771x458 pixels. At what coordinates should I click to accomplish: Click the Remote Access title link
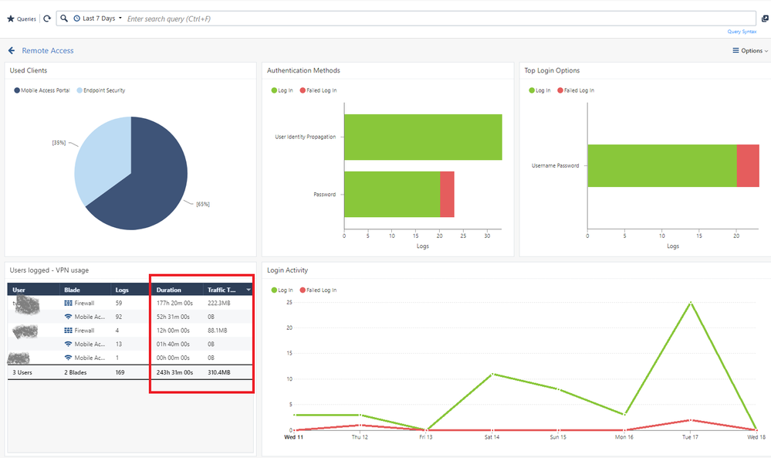[48, 51]
